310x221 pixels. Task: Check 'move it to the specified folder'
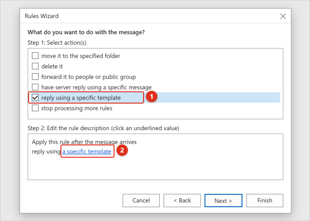(35, 56)
